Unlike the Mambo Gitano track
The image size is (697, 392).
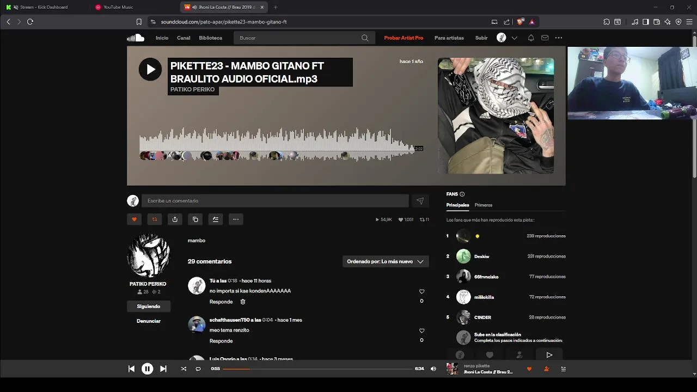[x=134, y=219]
